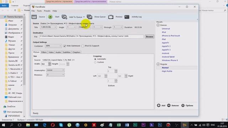The width and height of the screenshot is (228, 128).
Task: Enable the iPod 5G Support checkbox
Action: [x=83, y=46]
